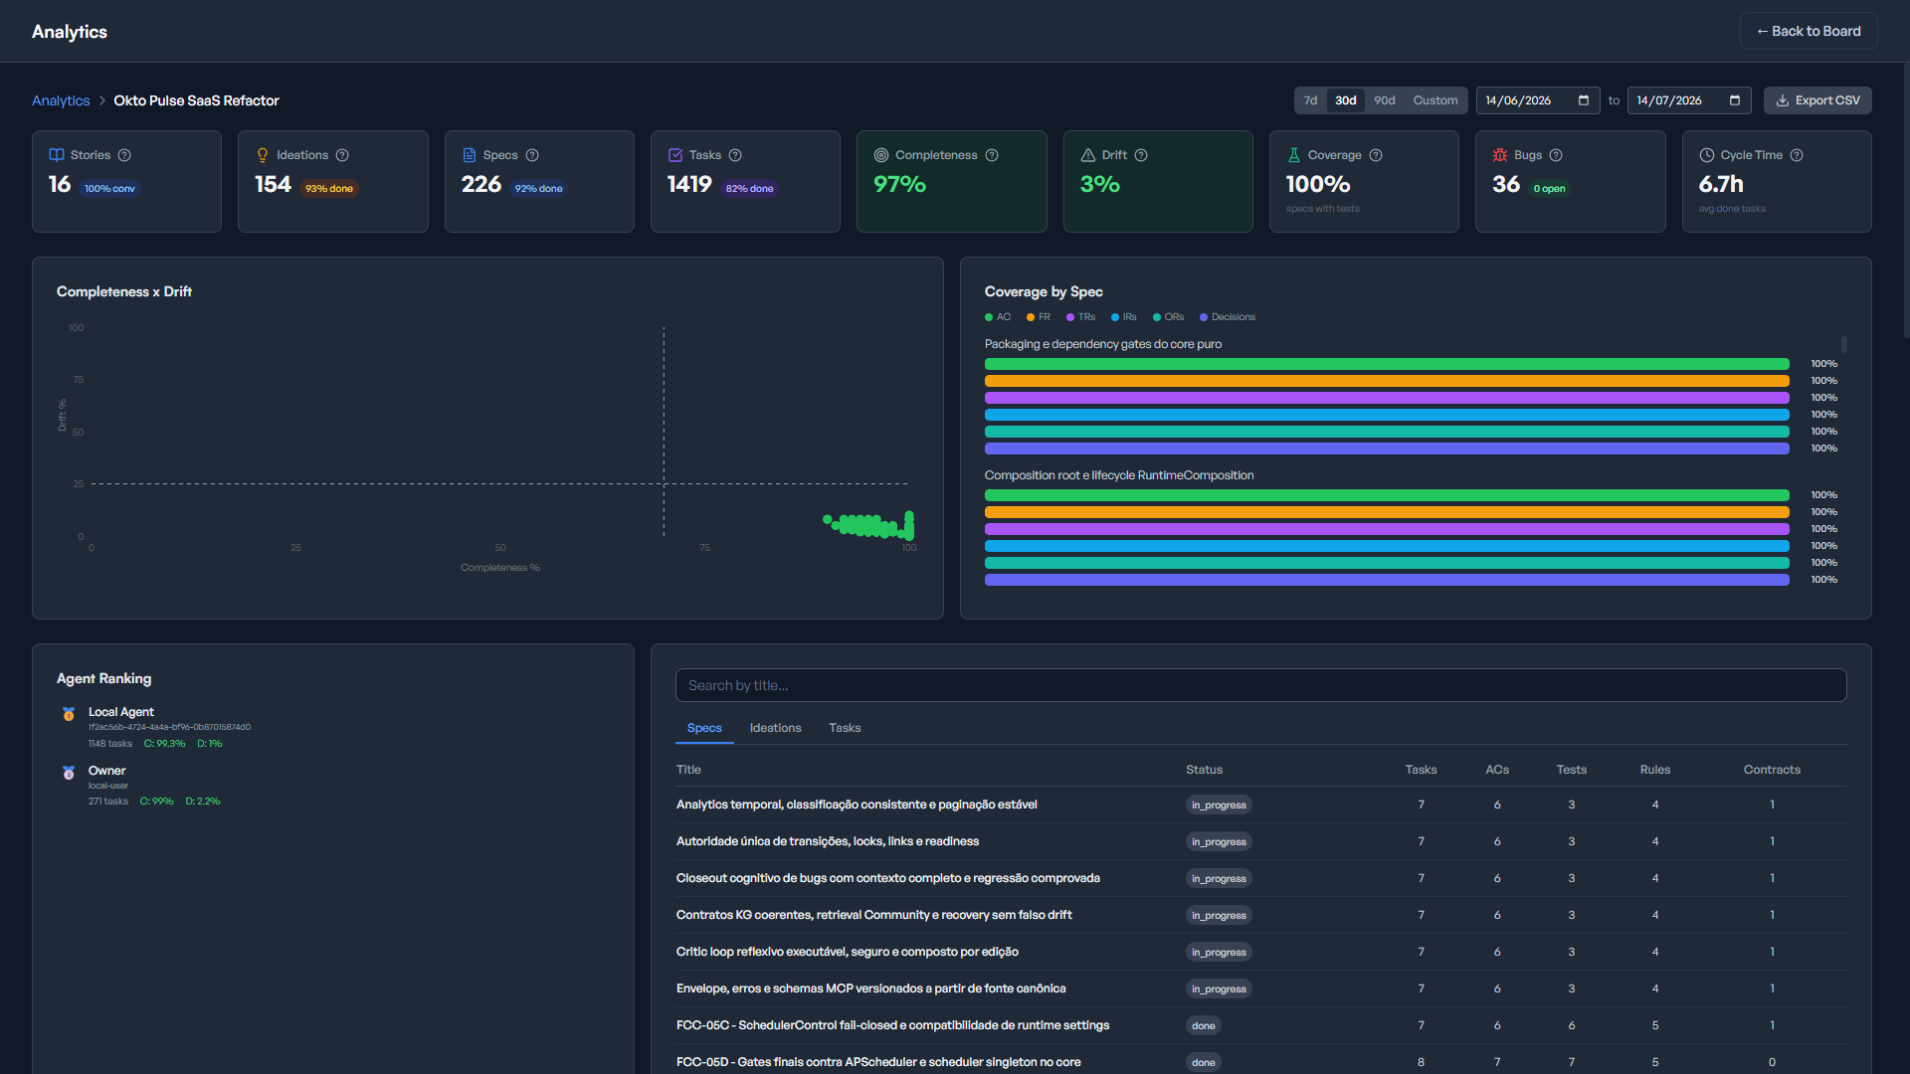Toggle the TRs legend series
This screenshot has height=1074, width=1910.
(x=1080, y=317)
